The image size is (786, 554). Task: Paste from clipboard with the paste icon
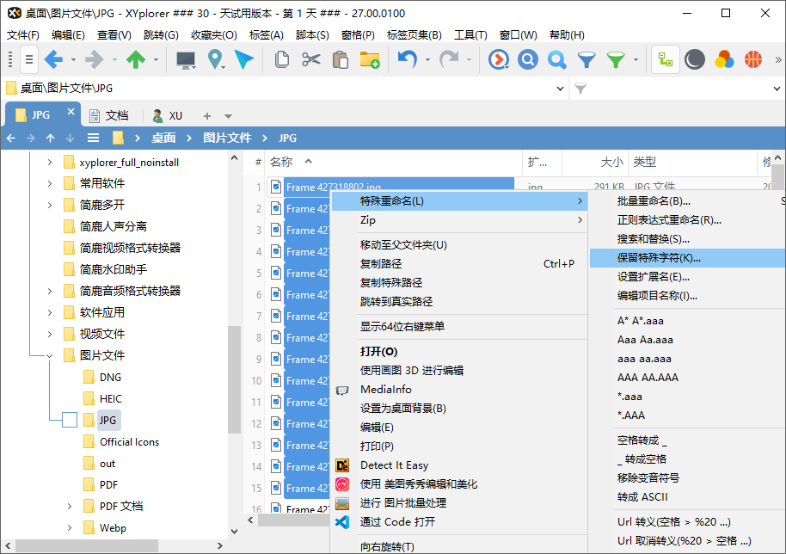click(x=340, y=58)
